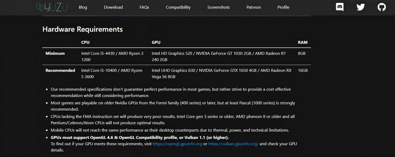Click the bold OpenGL 4.6 requirement text
Screen dimensions: 395x157
140,137
